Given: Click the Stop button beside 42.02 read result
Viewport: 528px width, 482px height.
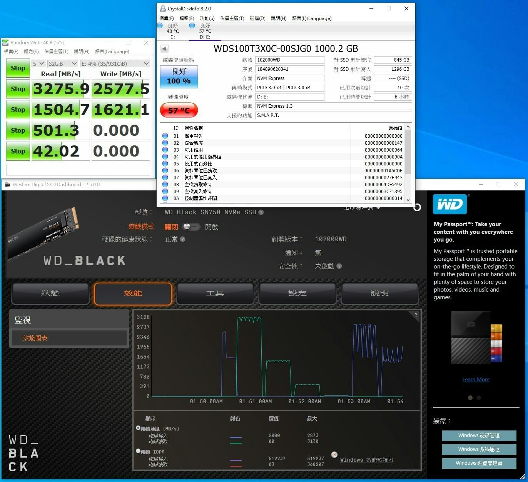Looking at the screenshot, I should [x=18, y=151].
